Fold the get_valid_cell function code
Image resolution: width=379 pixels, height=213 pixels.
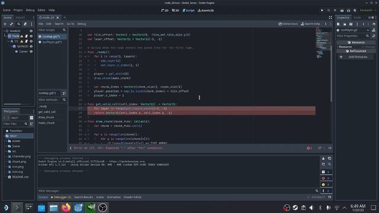85,104
